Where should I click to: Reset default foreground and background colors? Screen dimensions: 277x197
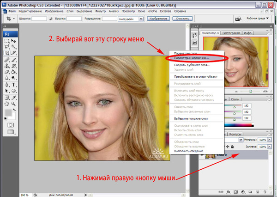pos(6,118)
